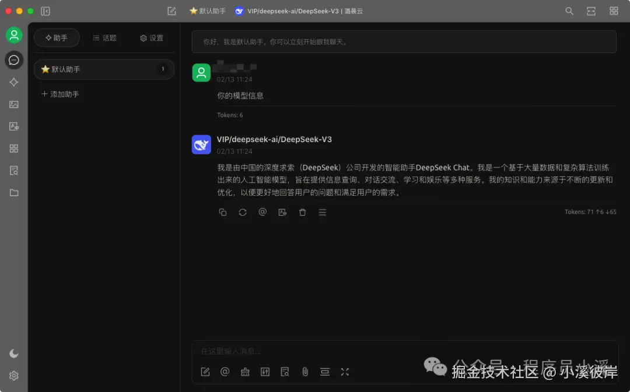
Task: Open the agents sparkle icon in the sidebar
Action: [14, 82]
